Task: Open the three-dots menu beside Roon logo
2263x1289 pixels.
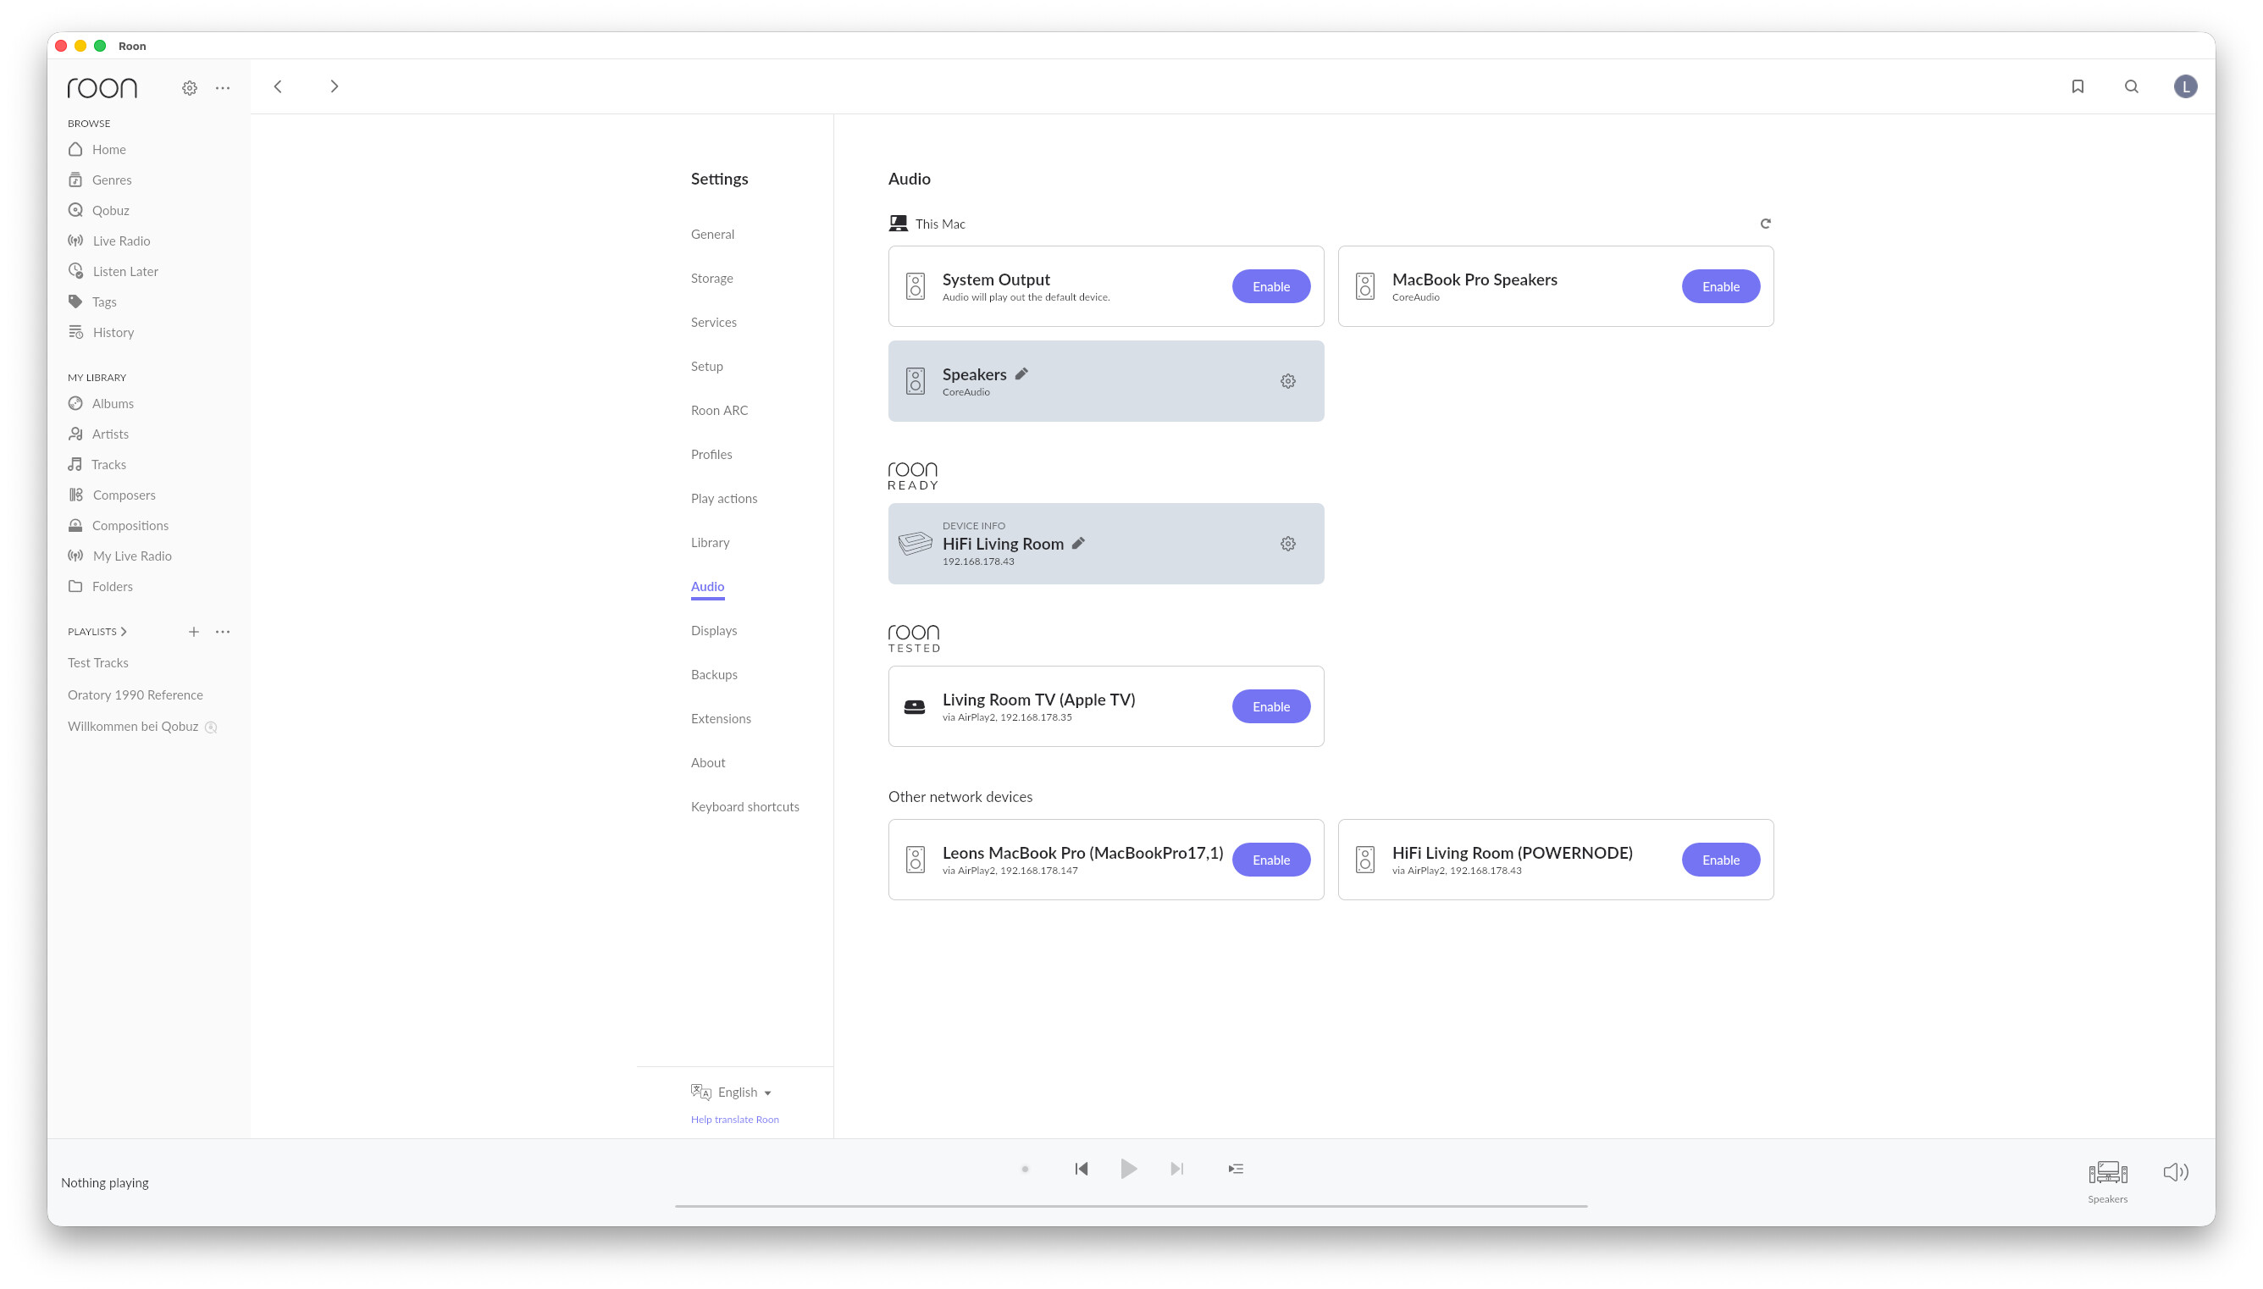Action: [223, 87]
